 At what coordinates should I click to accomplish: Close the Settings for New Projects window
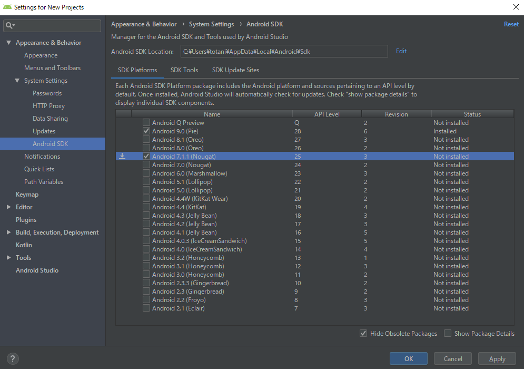[516, 7]
